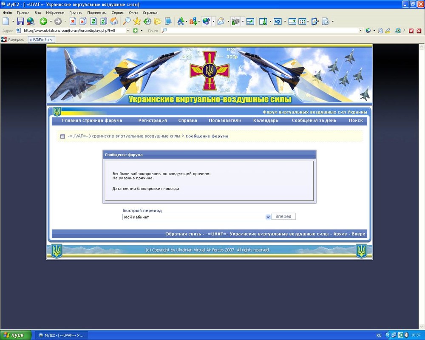The width and height of the screenshot is (425, 340).
Task: Click the Поиск search input field
Action: coord(262,30)
